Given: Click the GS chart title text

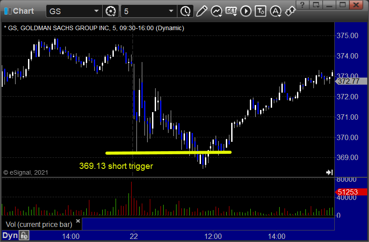Looking at the screenshot, I should tap(94, 28).
